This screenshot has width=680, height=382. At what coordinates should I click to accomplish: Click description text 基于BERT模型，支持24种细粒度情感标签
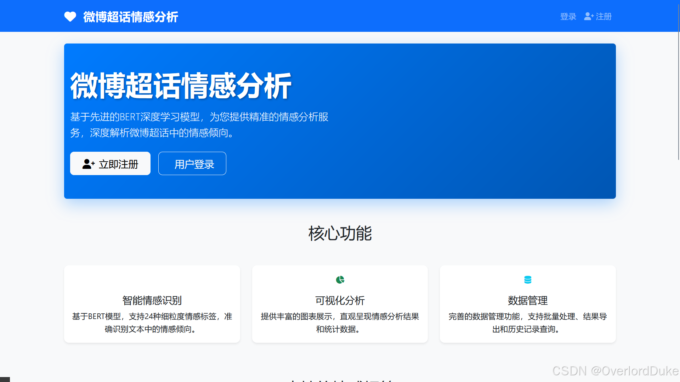point(152,323)
